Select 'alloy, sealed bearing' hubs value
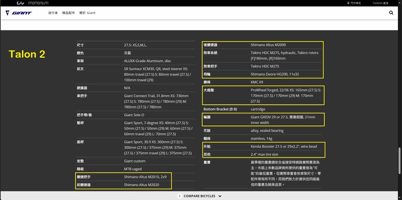 point(267,131)
